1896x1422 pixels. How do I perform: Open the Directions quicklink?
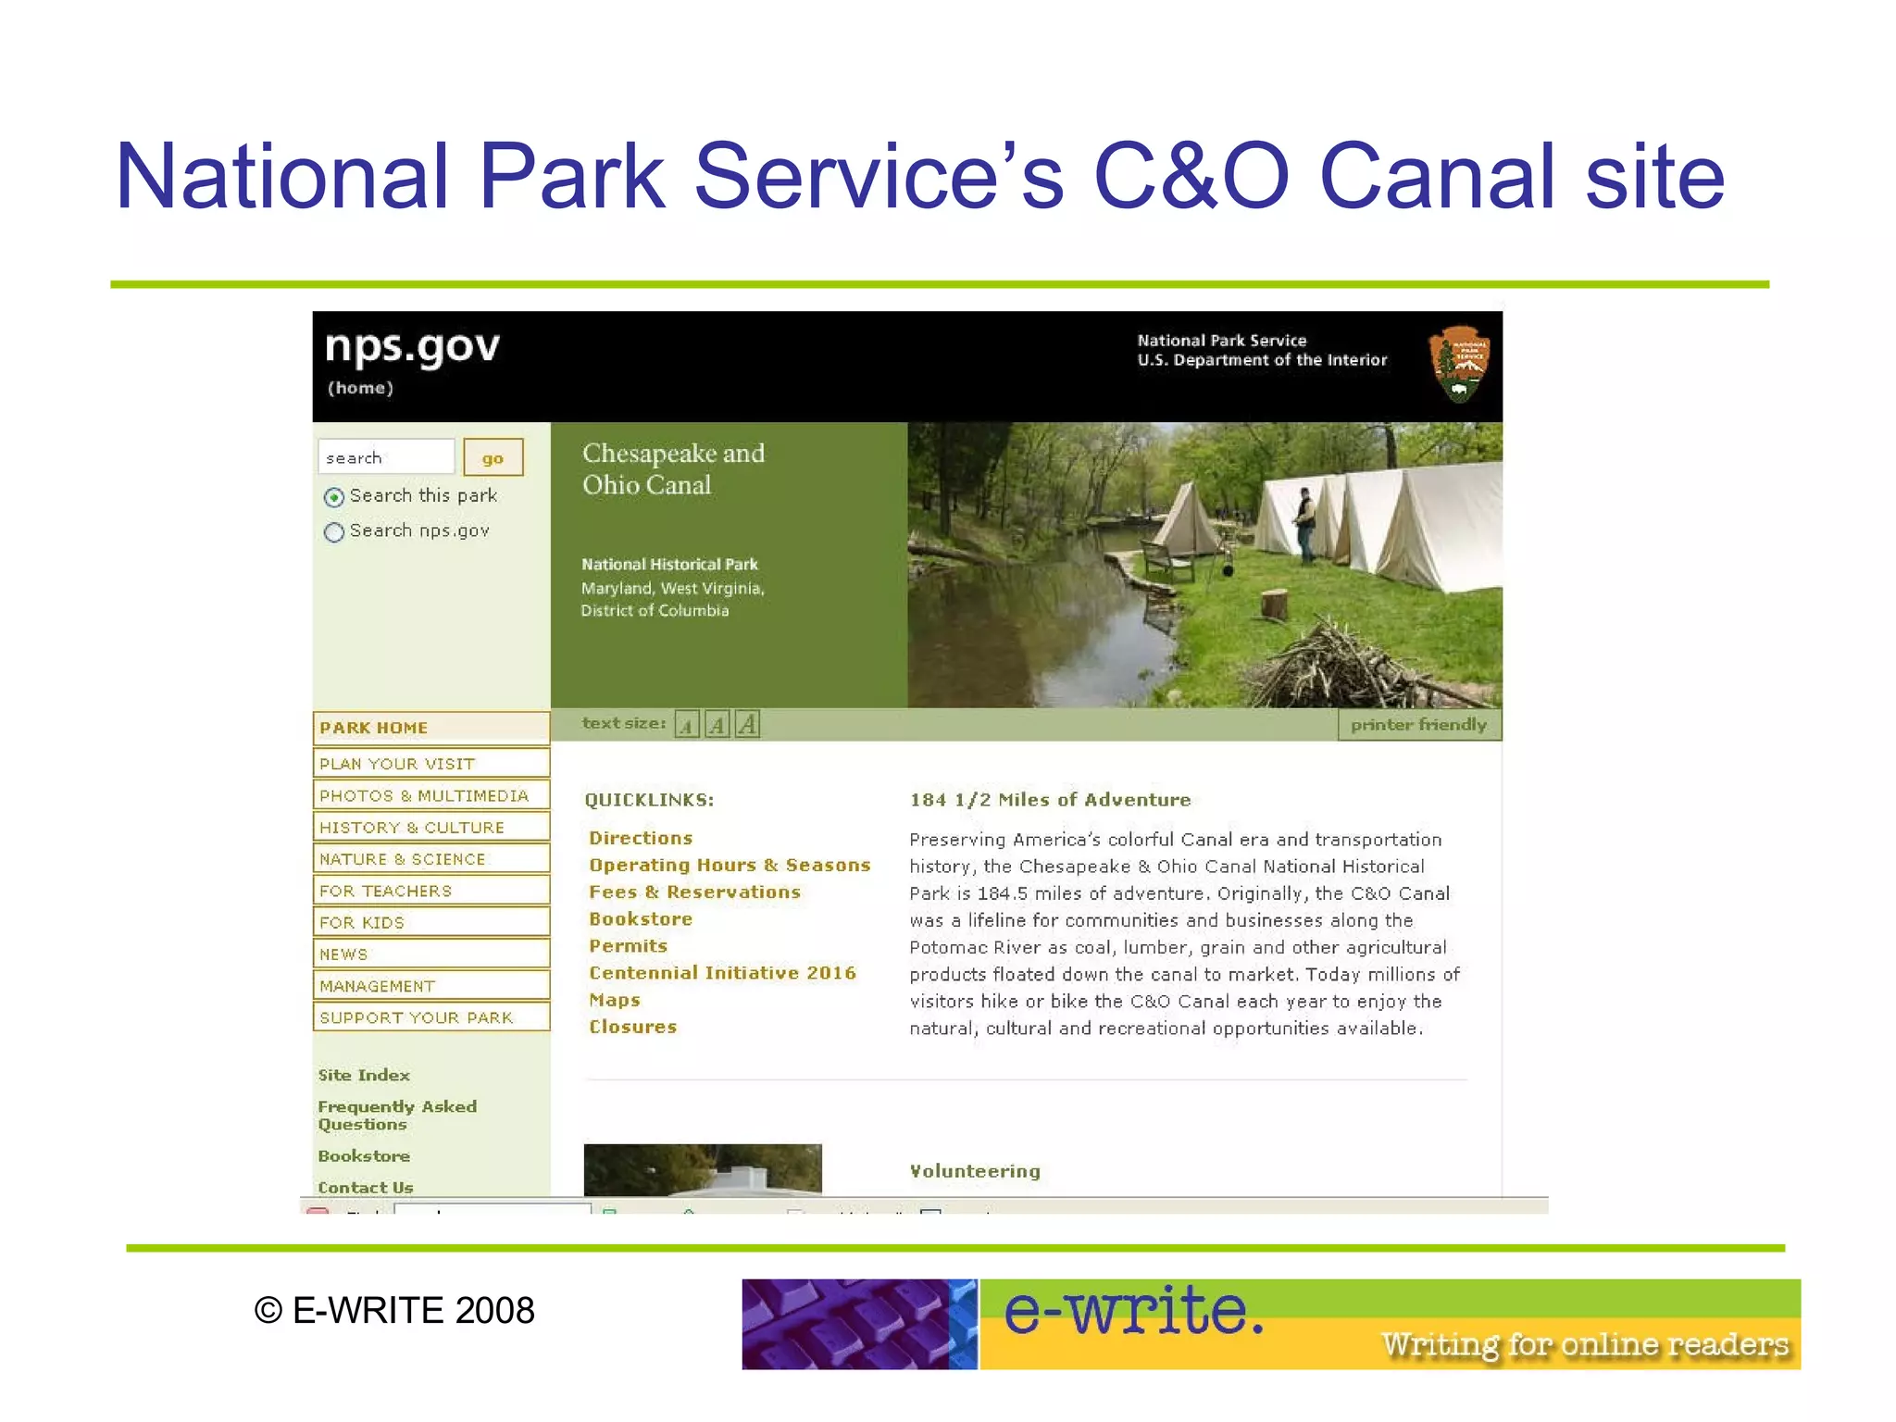[641, 838]
